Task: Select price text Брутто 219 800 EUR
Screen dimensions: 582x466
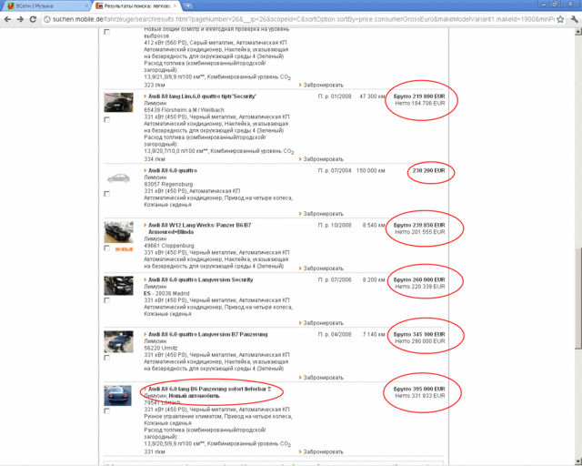Action: tap(419, 96)
